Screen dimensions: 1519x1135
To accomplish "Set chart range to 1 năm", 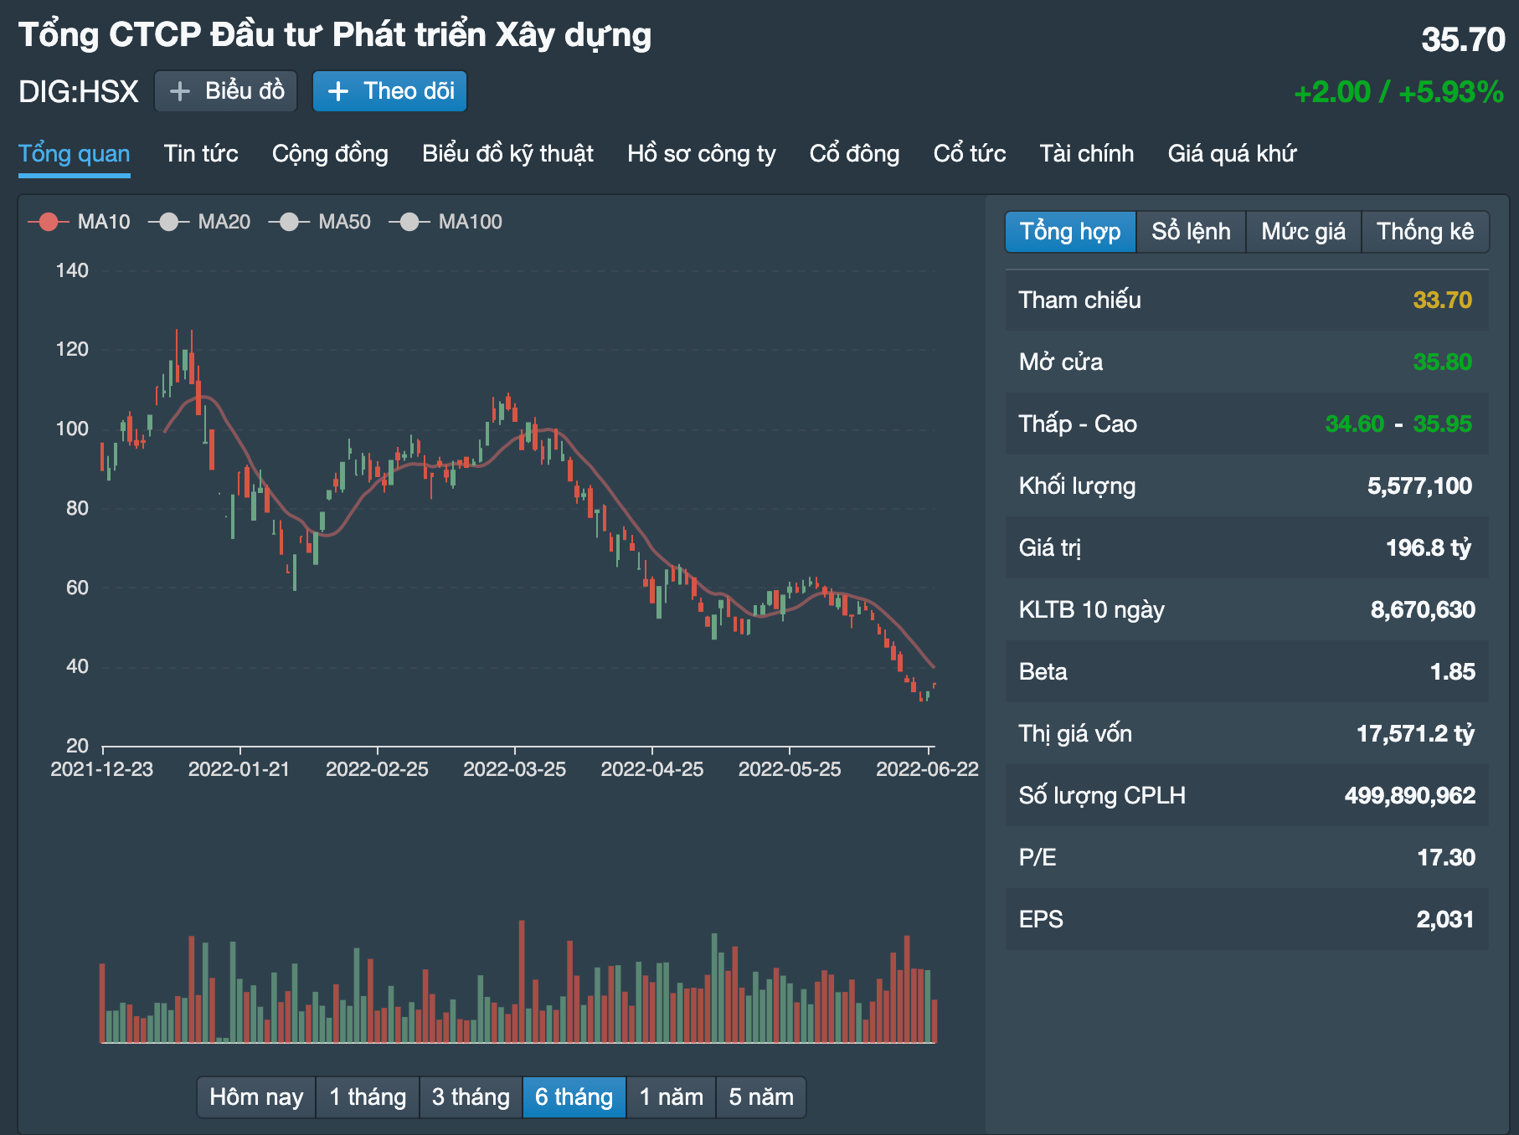I will tap(672, 1097).
